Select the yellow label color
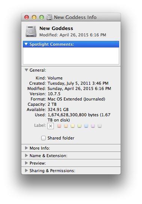Screen dimensions: 142x204 point(73,126)
